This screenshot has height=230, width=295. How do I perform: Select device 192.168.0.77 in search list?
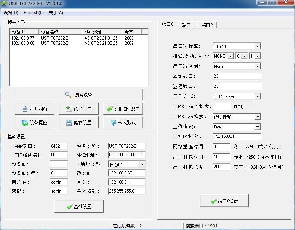point(23,38)
